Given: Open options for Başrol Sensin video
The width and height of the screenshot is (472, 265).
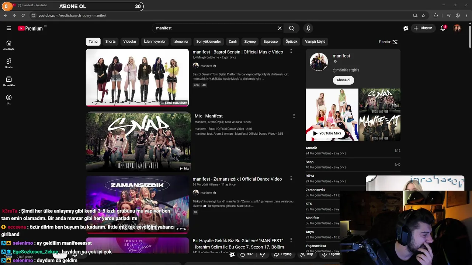Looking at the screenshot, I should click(x=291, y=52).
